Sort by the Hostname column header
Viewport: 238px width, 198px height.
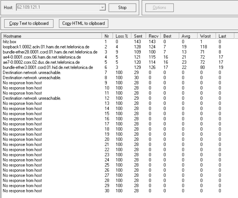click(x=51, y=36)
